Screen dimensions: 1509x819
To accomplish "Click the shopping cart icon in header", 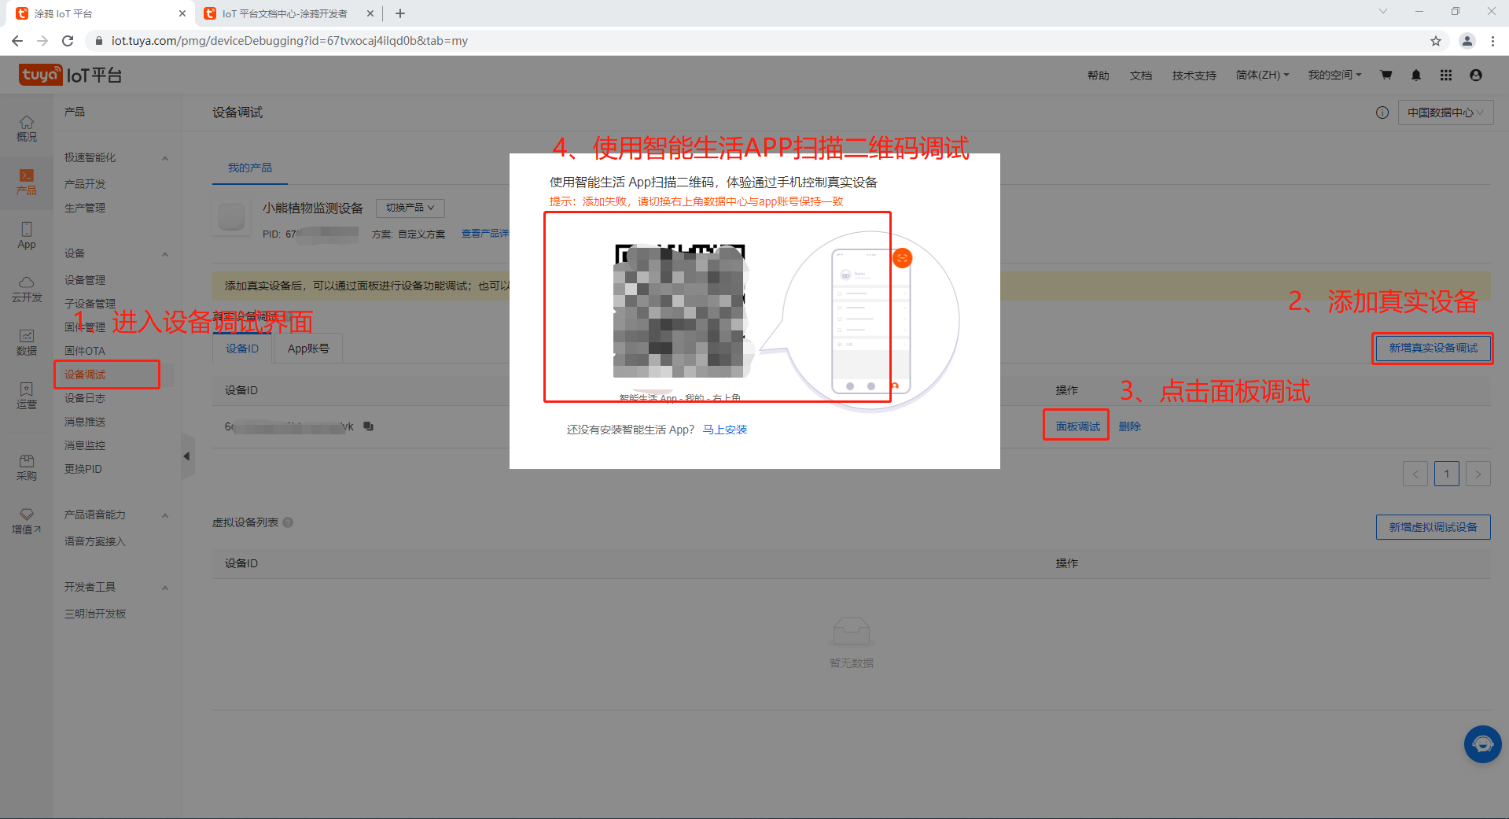I will pyautogui.click(x=1386, y=76).
